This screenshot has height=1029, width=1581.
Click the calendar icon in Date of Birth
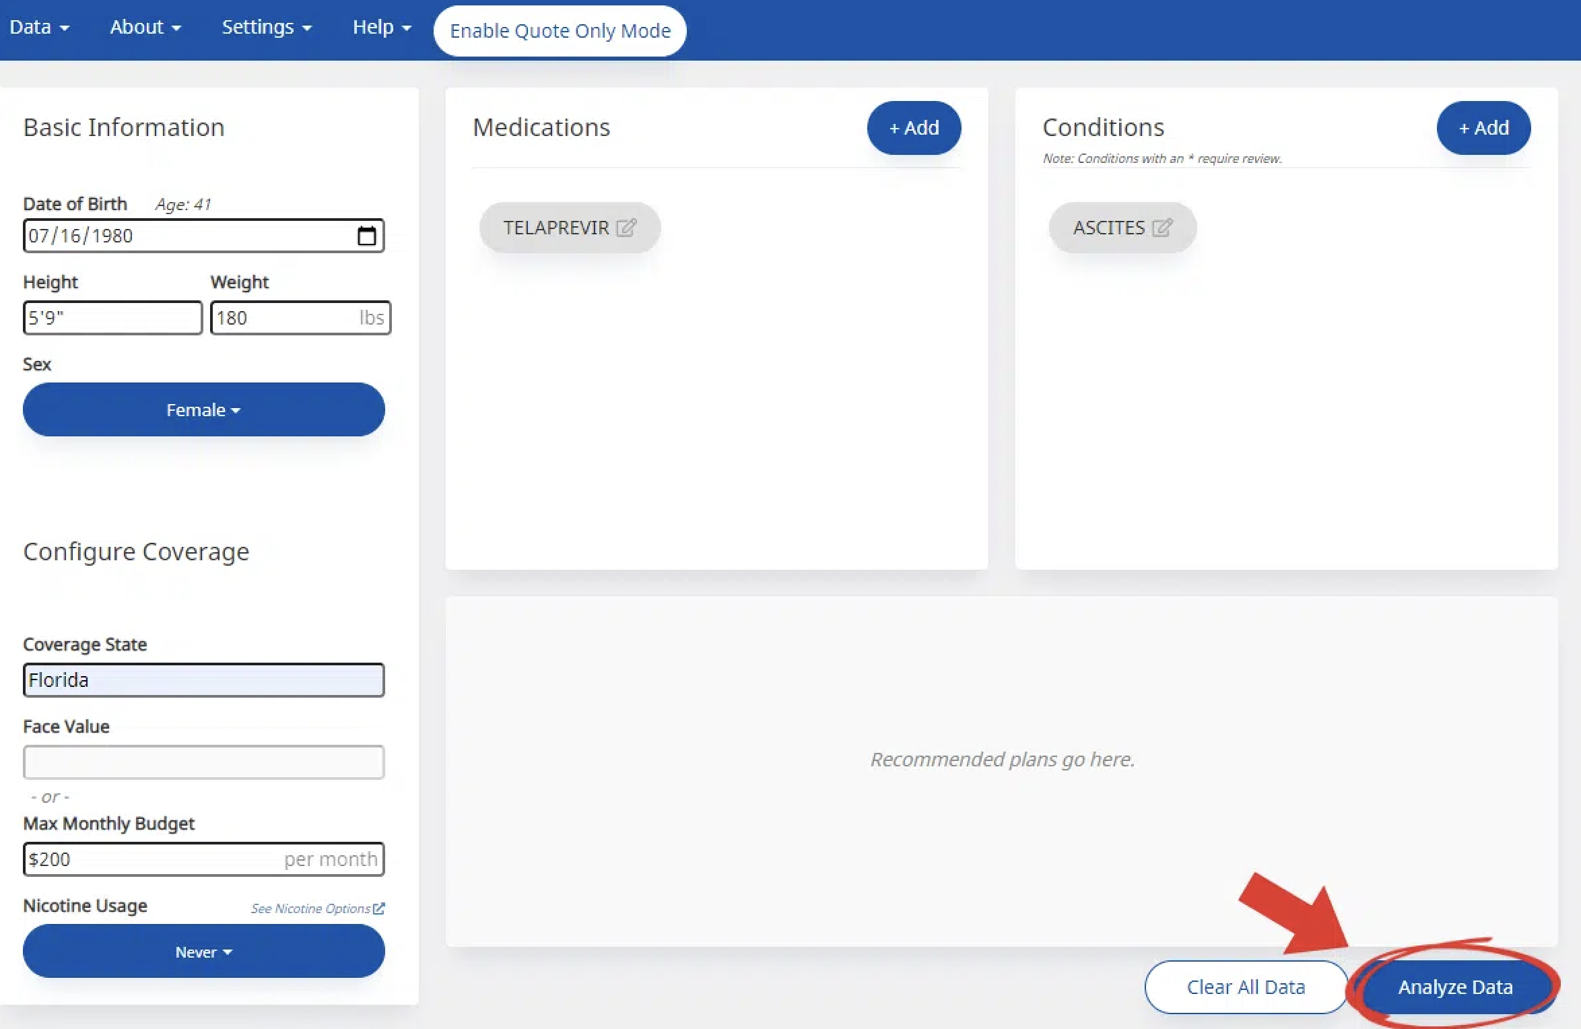(366, 236)
